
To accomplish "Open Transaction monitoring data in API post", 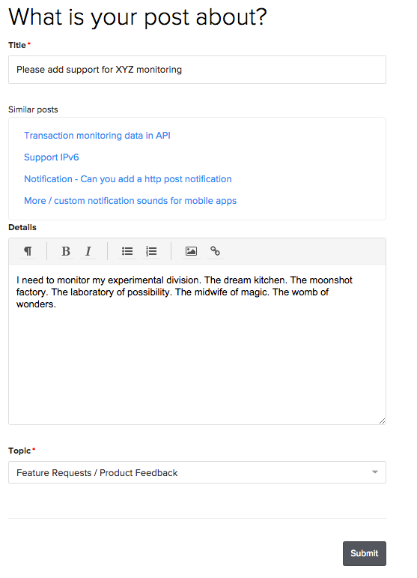I will pyautogui.click(x=97, y=136).
